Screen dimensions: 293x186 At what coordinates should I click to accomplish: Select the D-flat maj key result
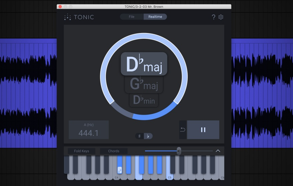tap(144, 64)
